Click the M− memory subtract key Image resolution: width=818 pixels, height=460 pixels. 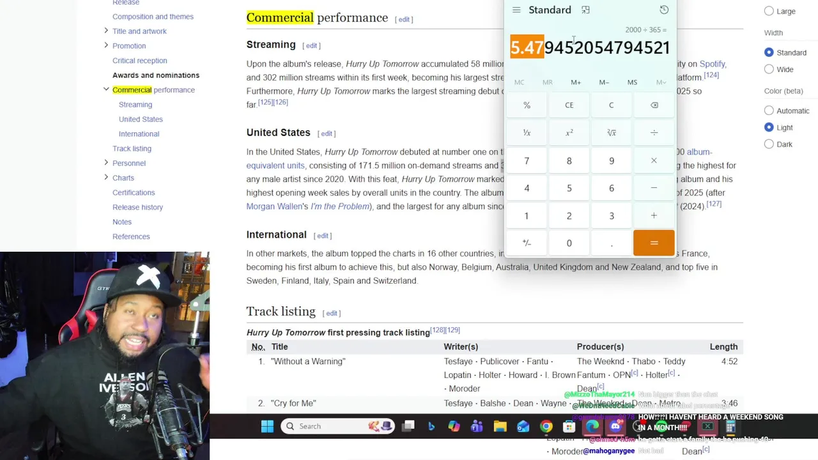pos(604,82)
